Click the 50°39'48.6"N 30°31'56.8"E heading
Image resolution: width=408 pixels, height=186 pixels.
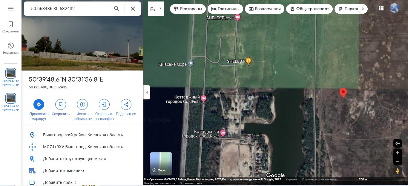tap(66, 79)
